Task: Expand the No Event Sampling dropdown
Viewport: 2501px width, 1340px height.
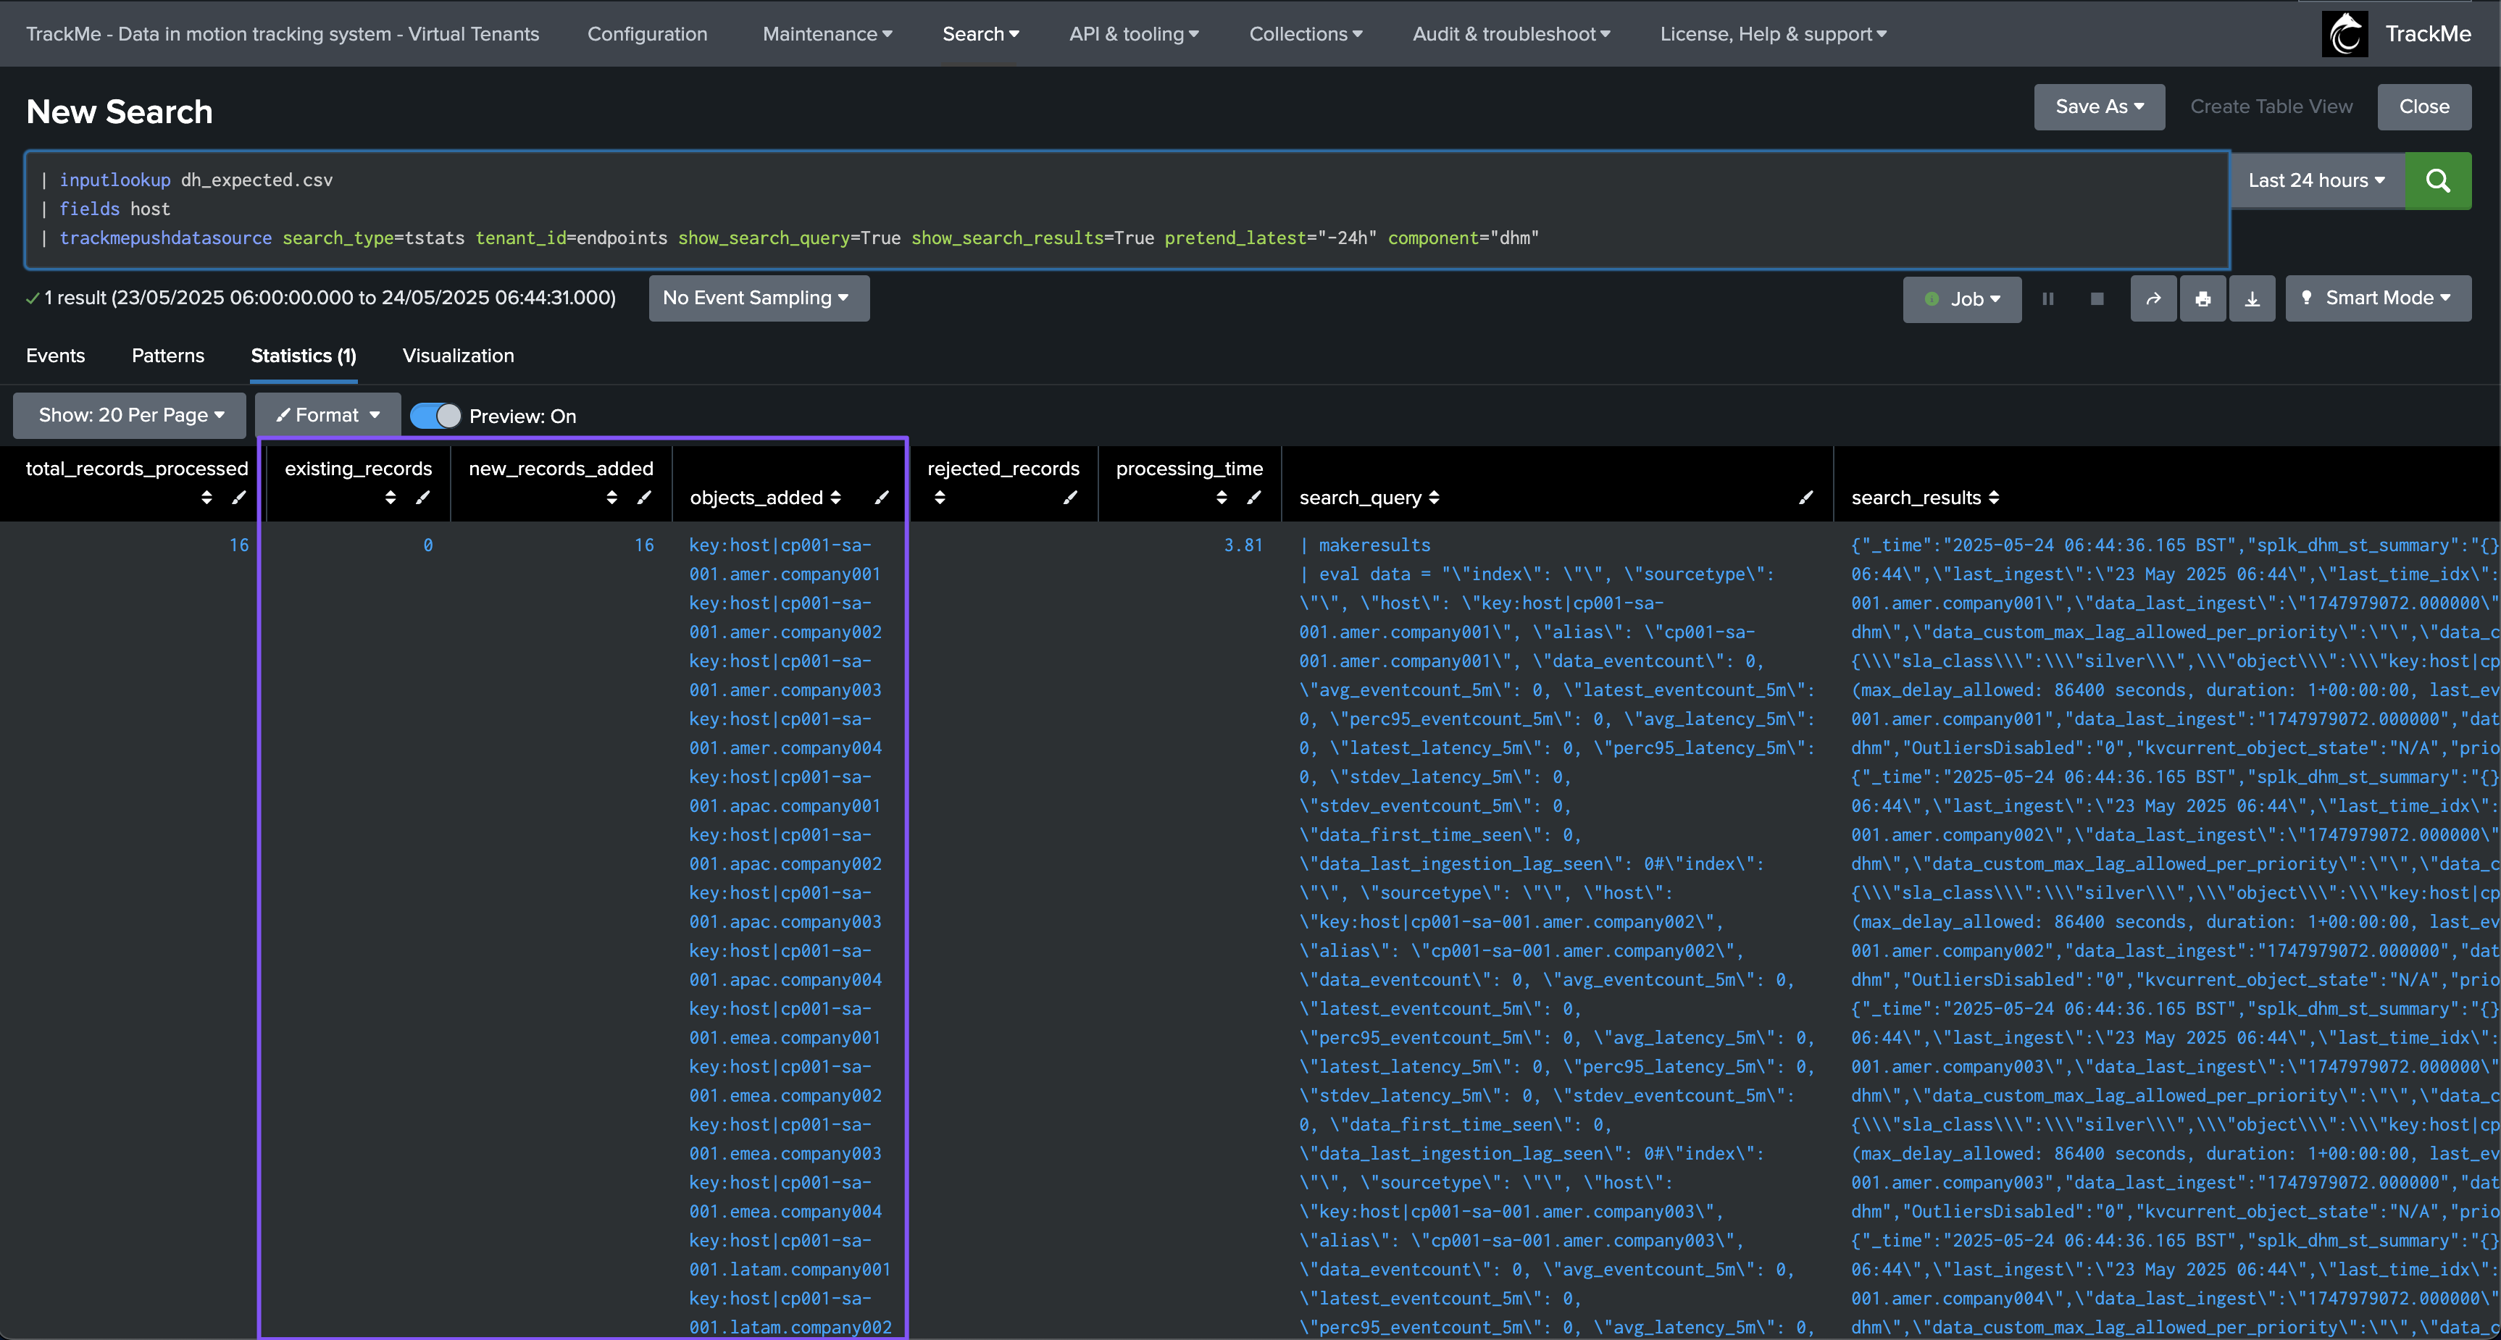Action: point(759,298)
